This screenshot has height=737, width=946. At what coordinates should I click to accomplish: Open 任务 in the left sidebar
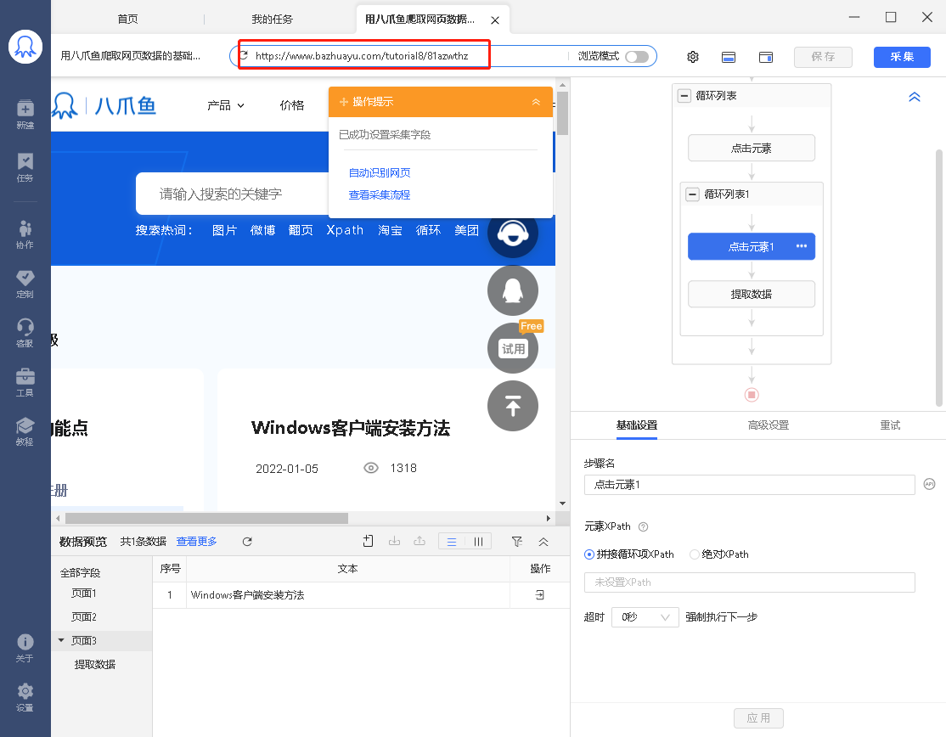click(x=25, y=167)
